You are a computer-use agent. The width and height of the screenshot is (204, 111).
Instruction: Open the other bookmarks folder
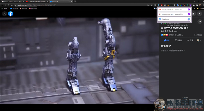point(200,8)
